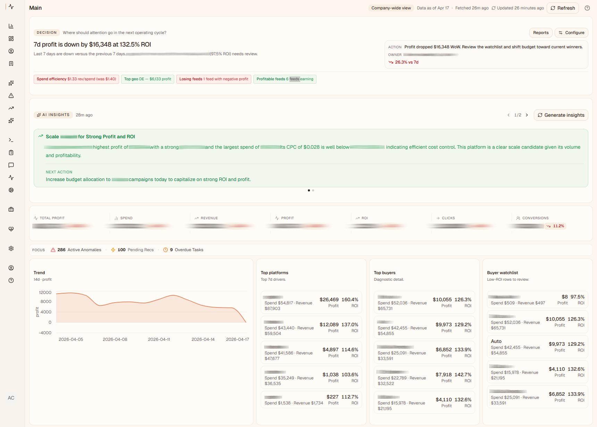Click the TOTAL PROFIT metric card
Image resolution: width=597 pixels, height=427 pixels.
pos(69,223)
